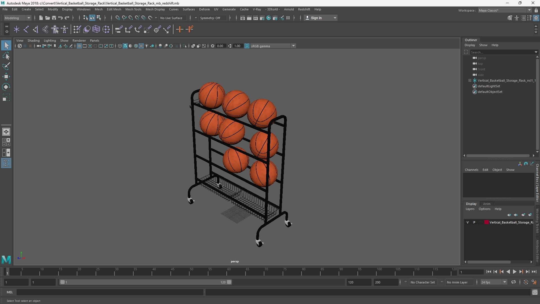540x304 pixels.
Task: Toggle sRGB gamma color management icon
Action: [x=247, y=46]
